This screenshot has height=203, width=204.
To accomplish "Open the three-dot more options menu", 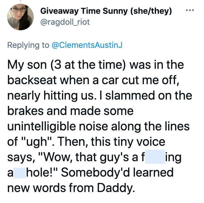I will click(x=190, y=10).
